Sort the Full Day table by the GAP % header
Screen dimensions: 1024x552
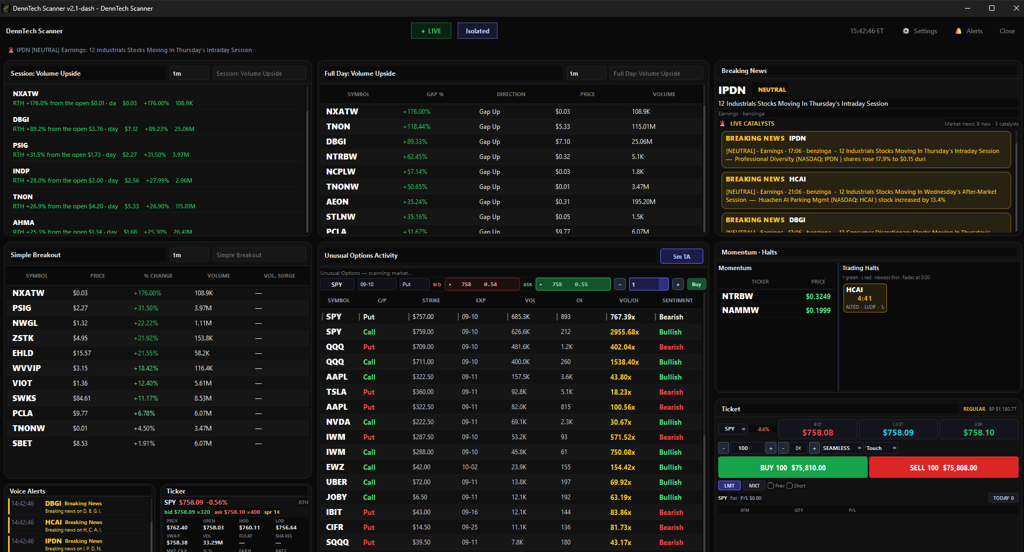point(435,94)
